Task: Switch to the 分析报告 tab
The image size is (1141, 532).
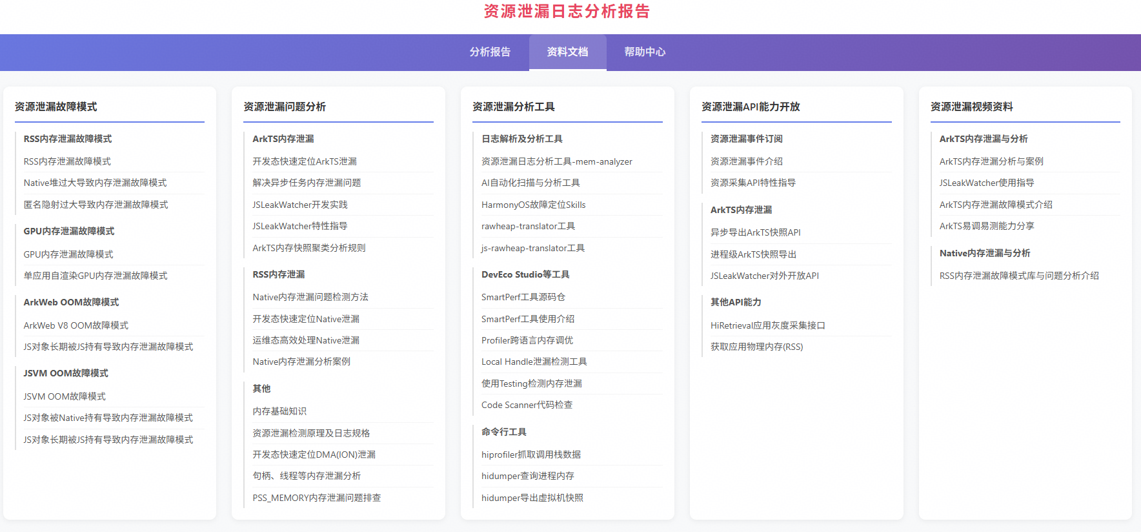Action: coord(490,52)
